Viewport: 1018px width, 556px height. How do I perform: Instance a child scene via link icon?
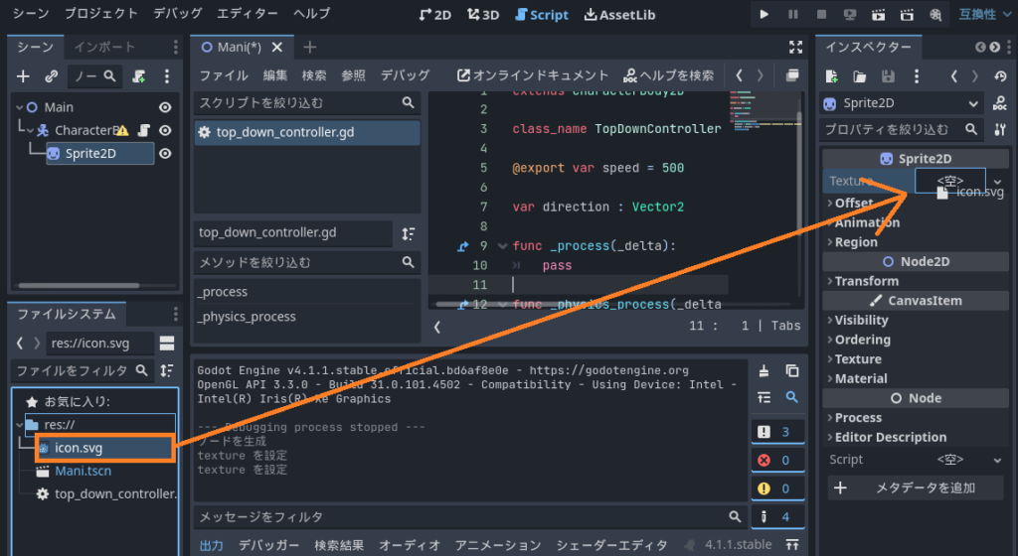pyautogui.click(x=52, y=76)
